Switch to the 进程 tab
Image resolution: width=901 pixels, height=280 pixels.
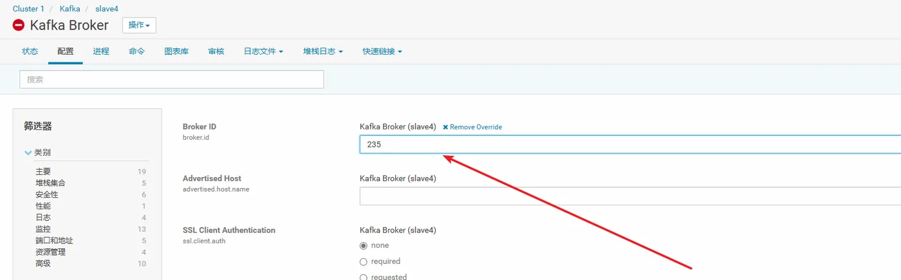click(101, 51)
